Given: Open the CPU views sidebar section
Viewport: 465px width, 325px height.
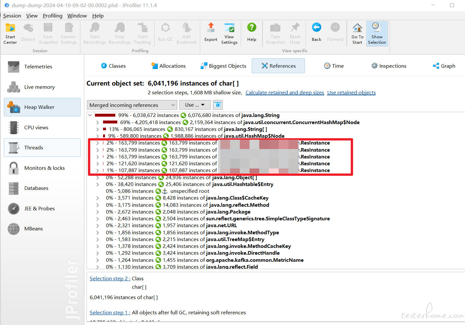Looking at the screenshot, I should (42, 127).
